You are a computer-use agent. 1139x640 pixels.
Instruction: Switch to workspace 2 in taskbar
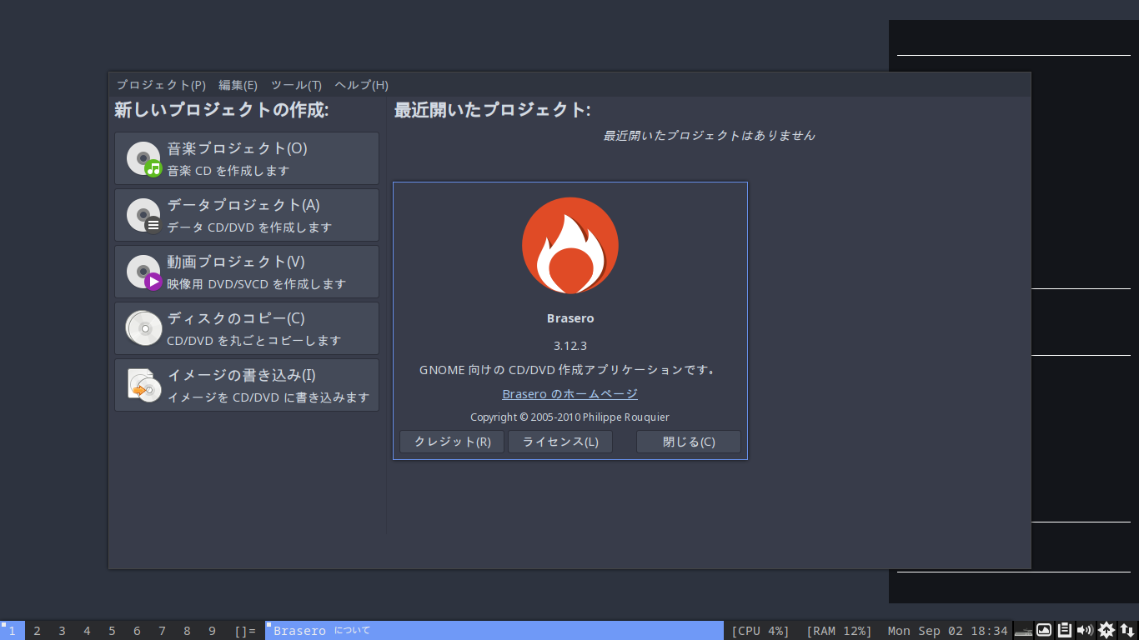pos(37,631)
